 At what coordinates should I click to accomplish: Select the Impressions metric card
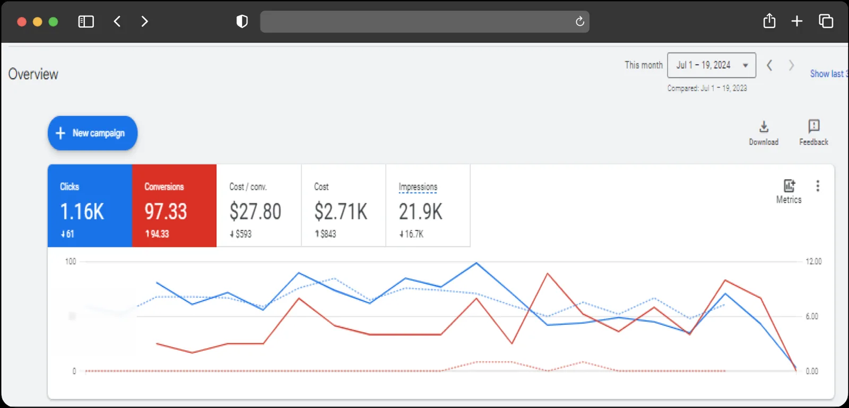428,206
